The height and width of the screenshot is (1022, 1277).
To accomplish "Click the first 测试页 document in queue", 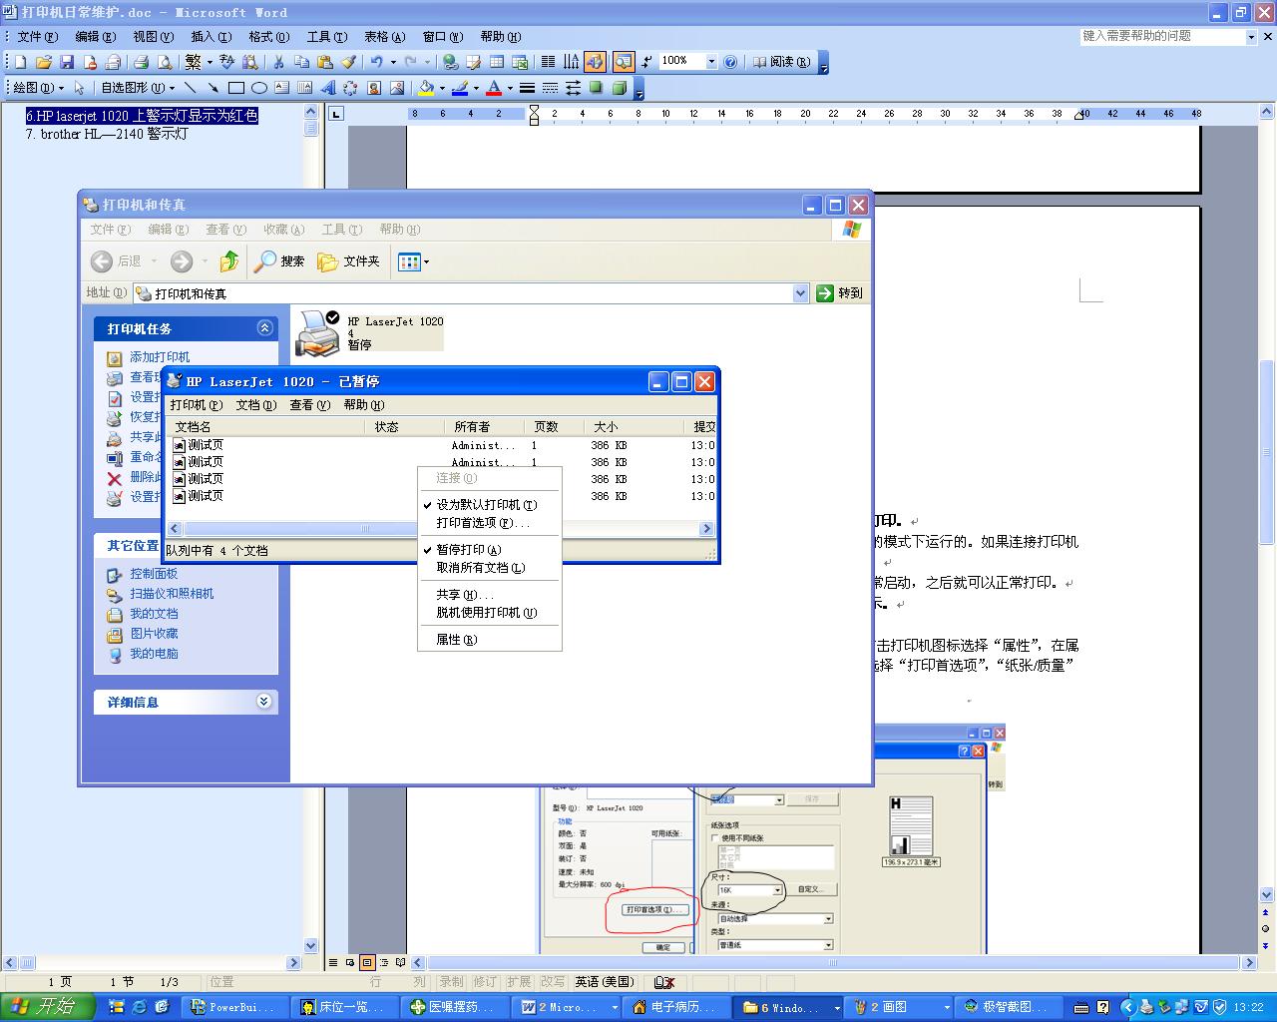I will coord(206,445).
